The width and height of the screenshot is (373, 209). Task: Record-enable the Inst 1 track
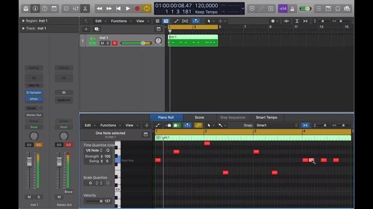click(115, 43)
